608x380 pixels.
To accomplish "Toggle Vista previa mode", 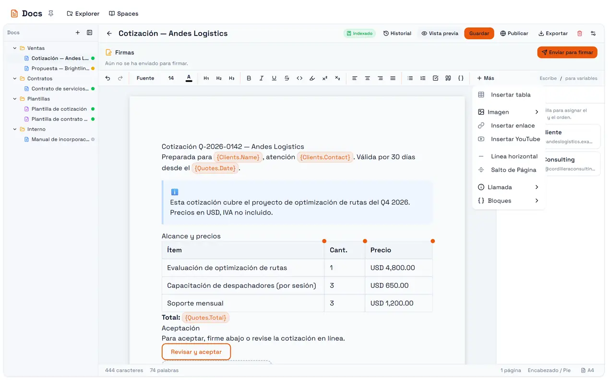I will [x=440, y=34].
